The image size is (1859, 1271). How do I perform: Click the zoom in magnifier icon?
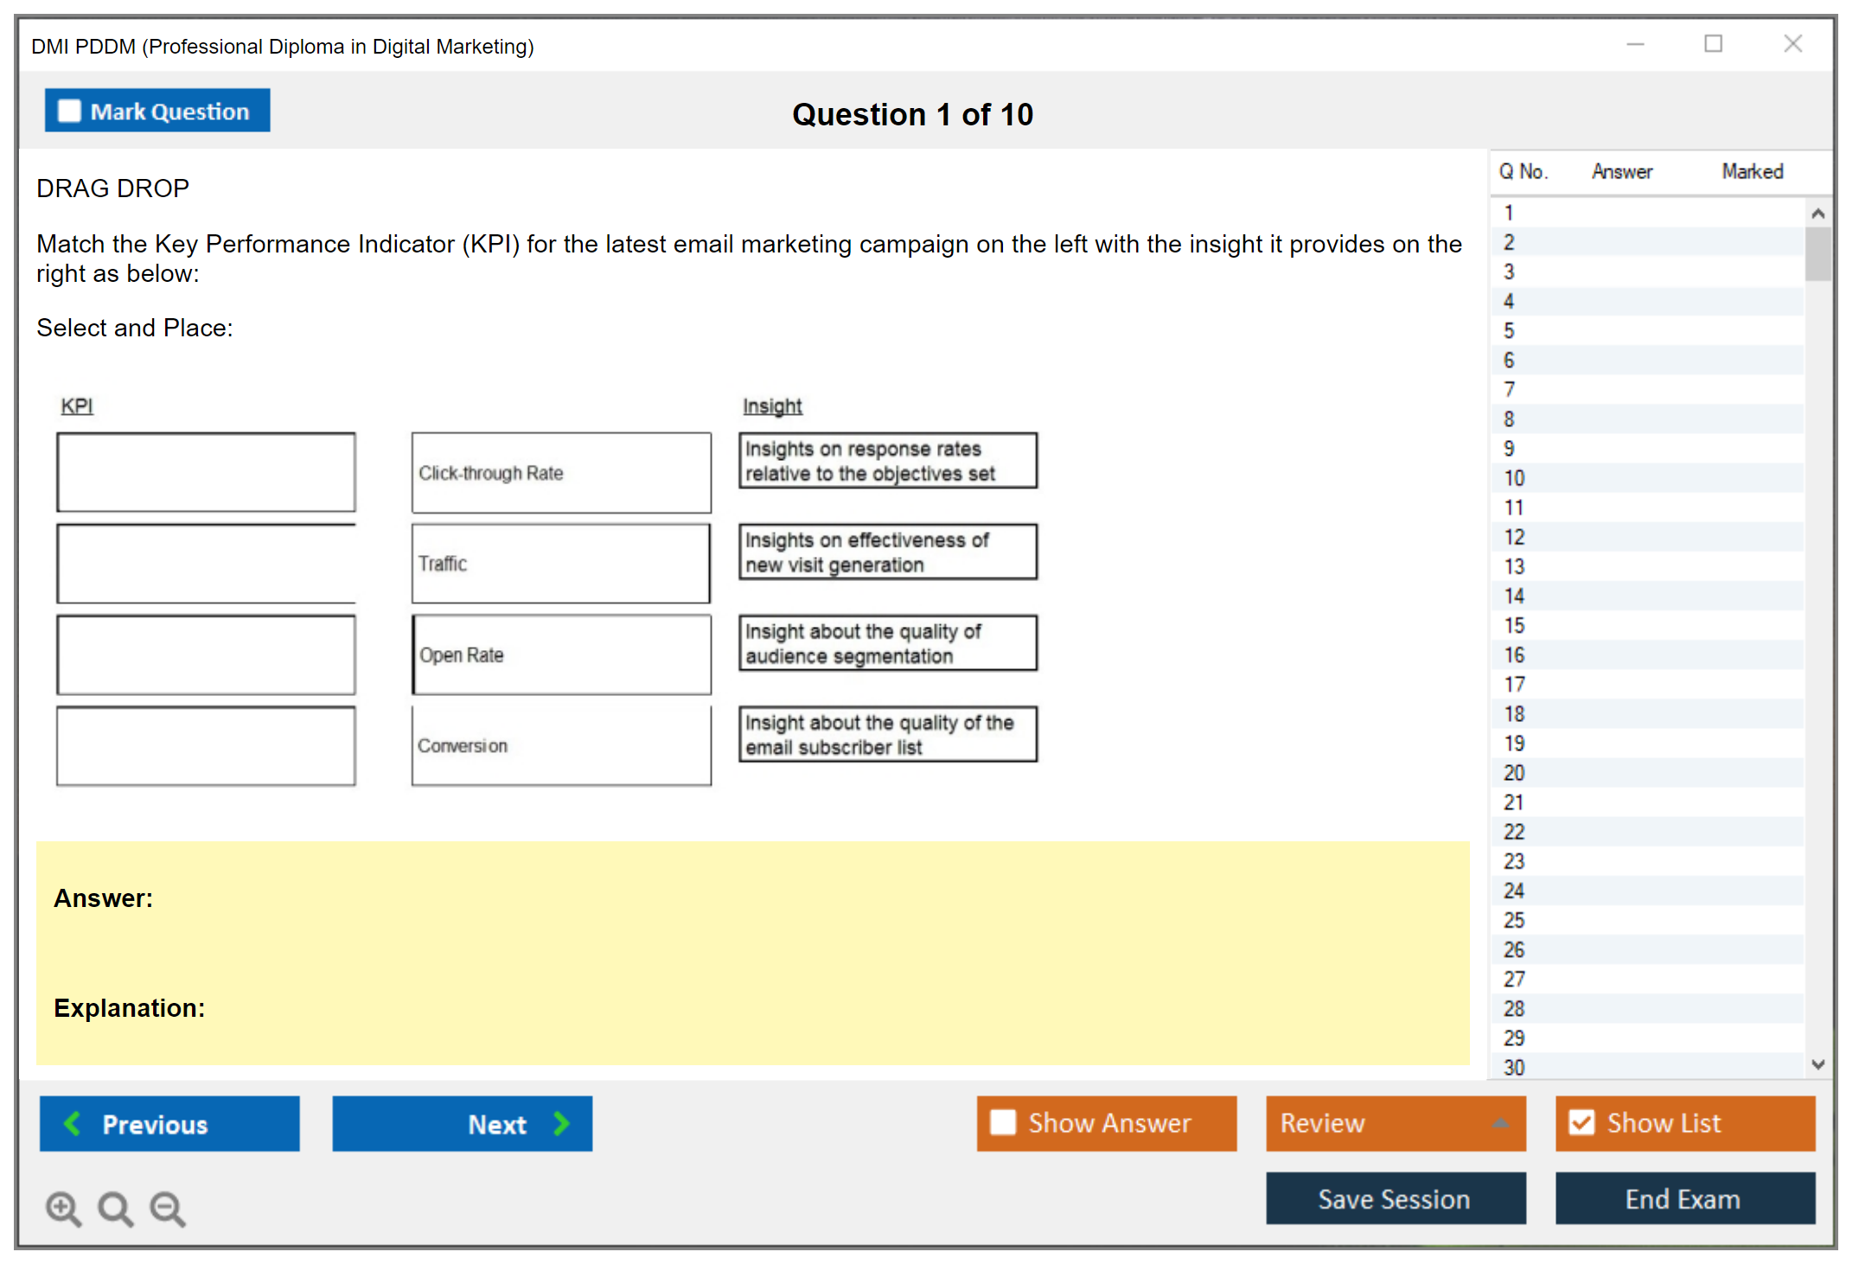(x=63, y=1208)
